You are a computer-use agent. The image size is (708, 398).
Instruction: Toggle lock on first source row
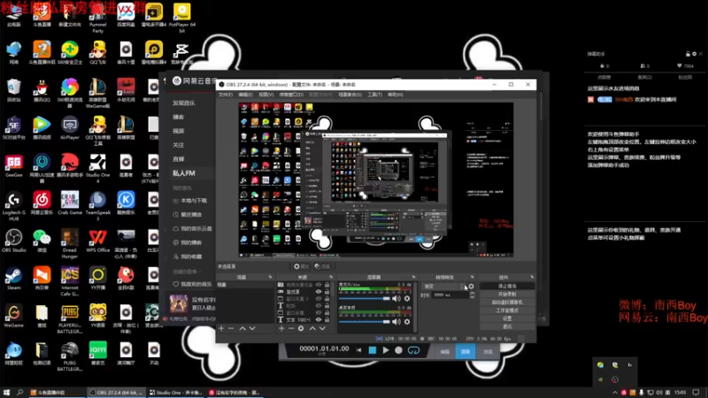[327, 285]
